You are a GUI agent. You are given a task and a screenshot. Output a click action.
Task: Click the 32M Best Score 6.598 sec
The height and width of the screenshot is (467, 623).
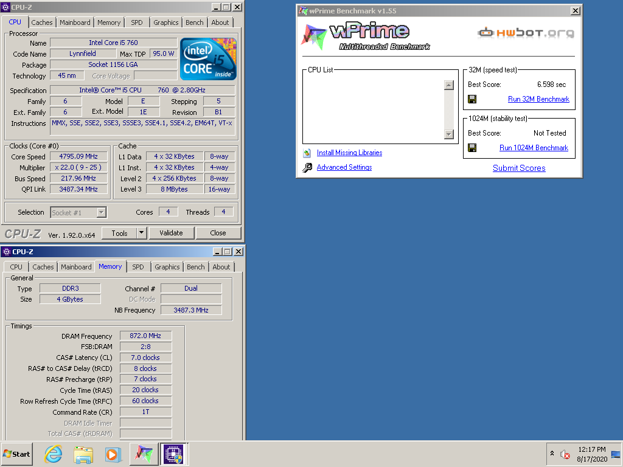click(551, 85)
